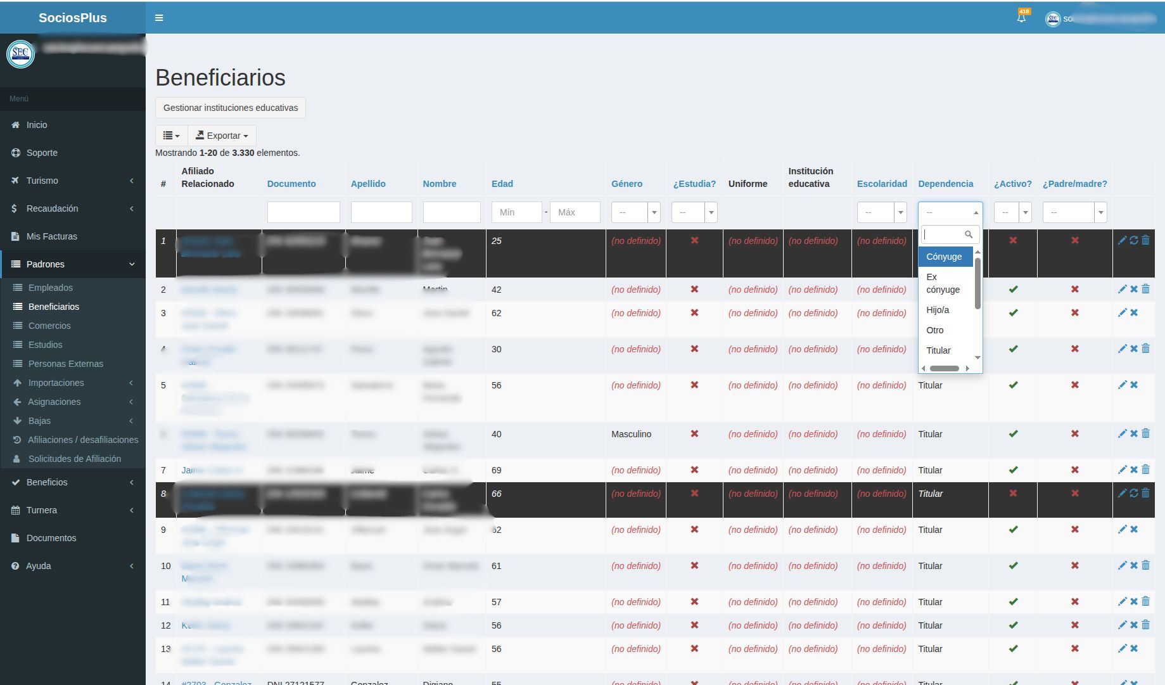Click the user avatar in top bar
This screenshot has height=685, width=1165.
(1052, 19)
